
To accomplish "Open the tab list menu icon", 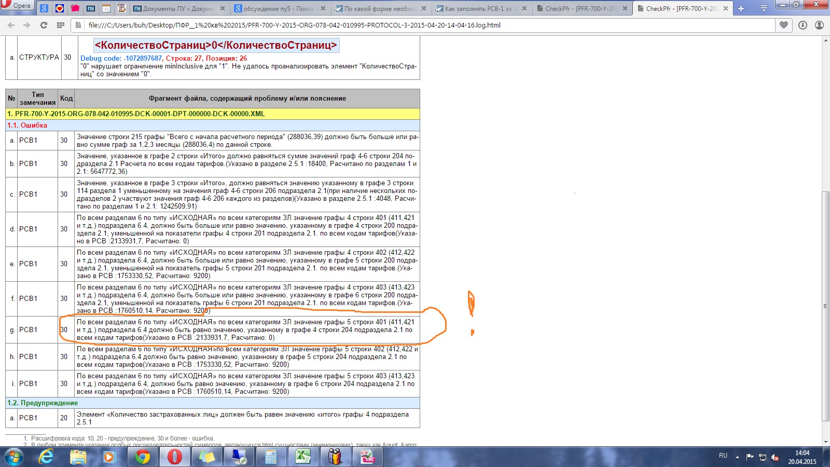I will [x=764, y=8].
